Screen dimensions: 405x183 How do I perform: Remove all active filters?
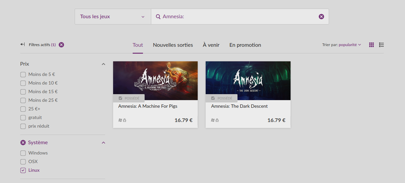pyautogui.click(x=61, y=45)
